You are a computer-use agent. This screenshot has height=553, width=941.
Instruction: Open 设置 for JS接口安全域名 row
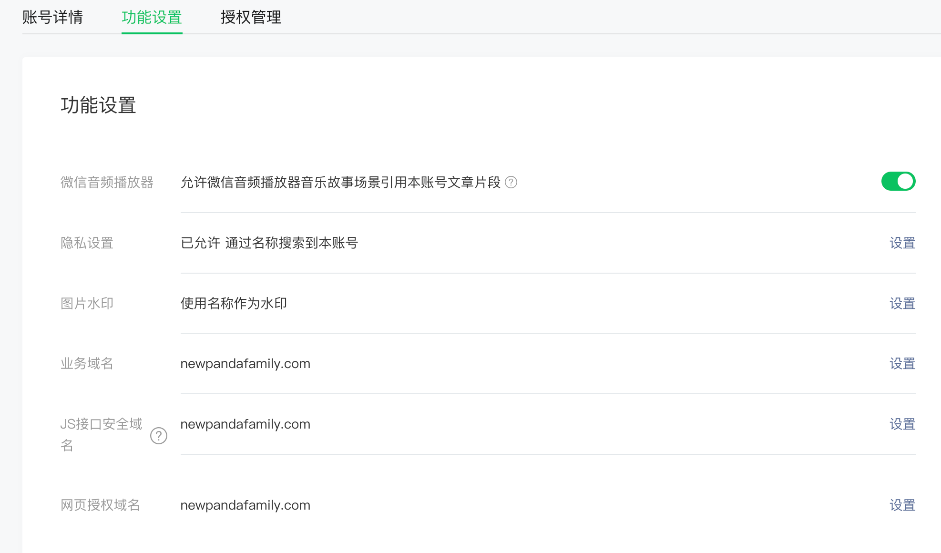[x=902, y=424]
